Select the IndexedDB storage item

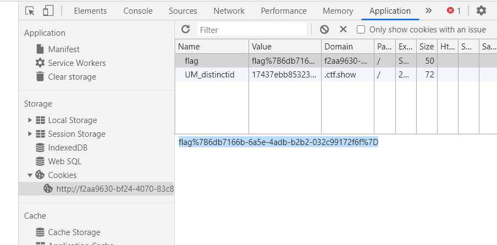coord(67,148)
